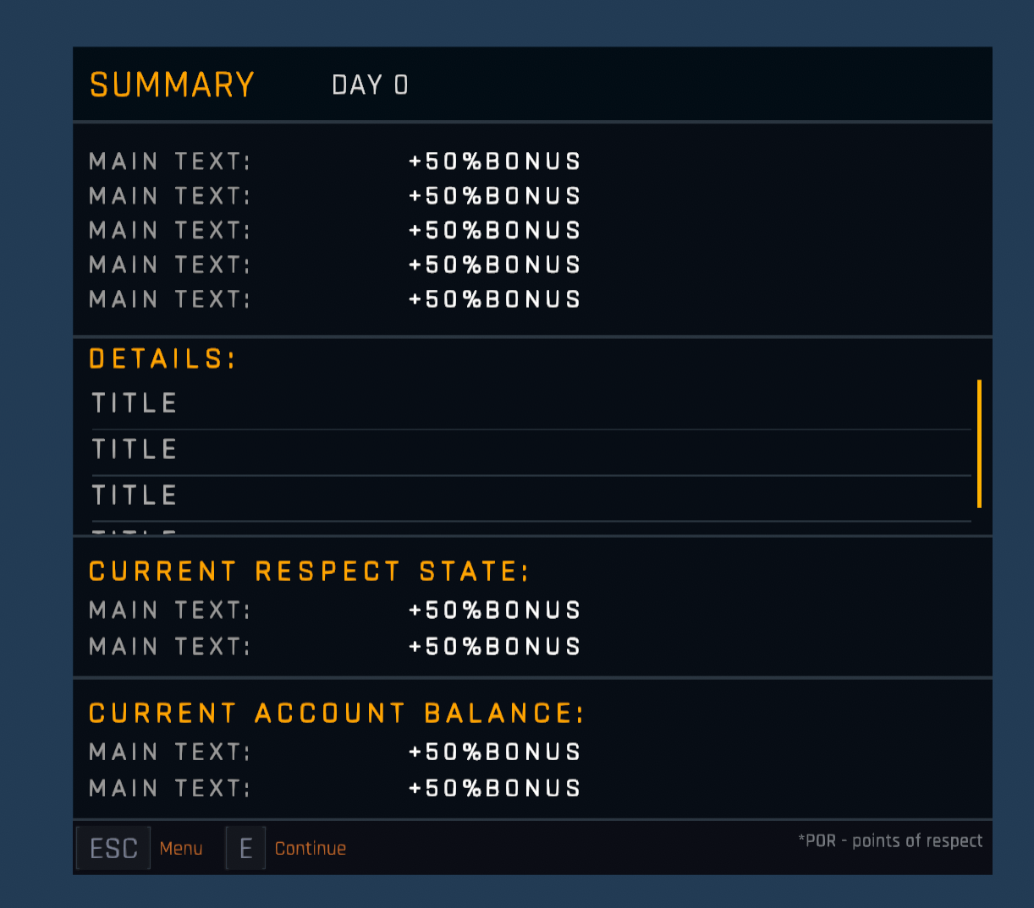This screenshot has width=1034, height=908.
Task: Click the orange Details scrollbar
Action: 979,444
